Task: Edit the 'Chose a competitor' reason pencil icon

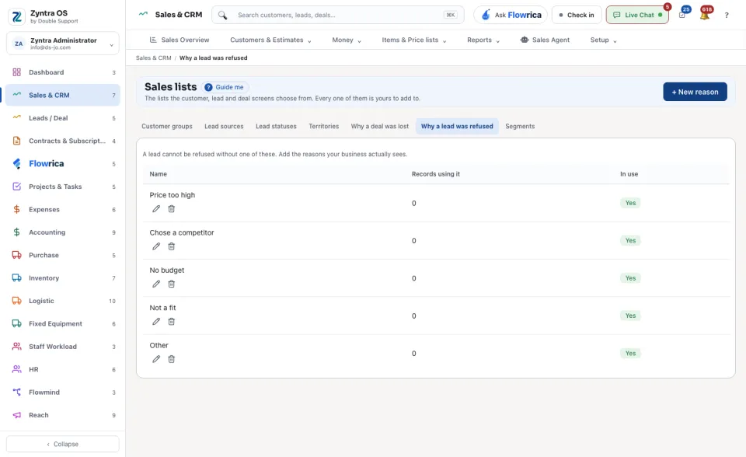Action: pyautogui.click(x=156, y=246)
